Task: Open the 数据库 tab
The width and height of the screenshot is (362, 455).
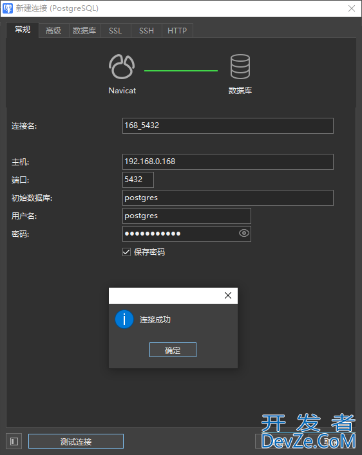Action: [84, 30]
